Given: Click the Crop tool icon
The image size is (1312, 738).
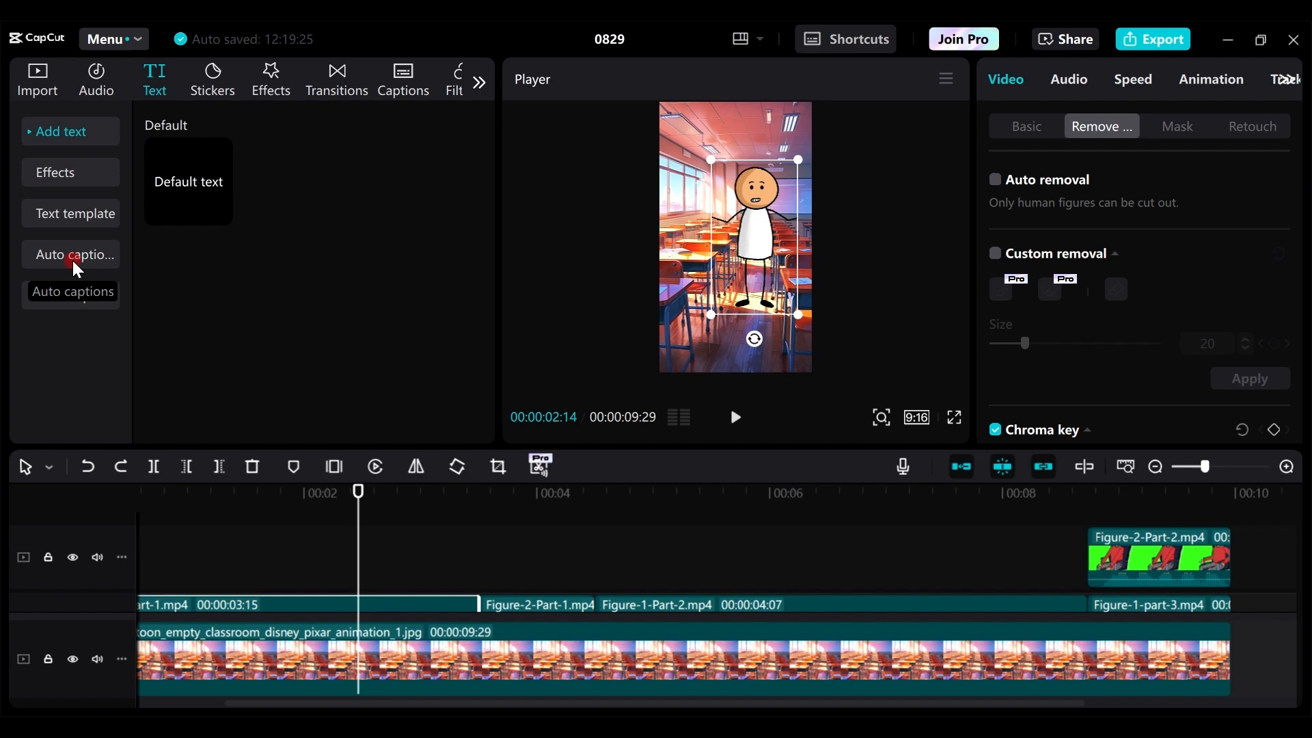Looking at the screenshot, I should (x=498, y=467).
